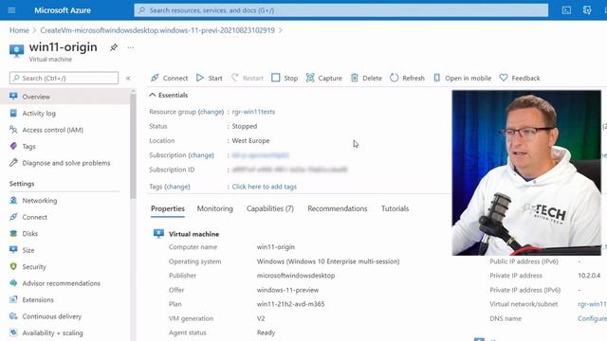Switch to the Capabilities (7) tab
This screenshot has width=607, height=341.
pos(270,208)
